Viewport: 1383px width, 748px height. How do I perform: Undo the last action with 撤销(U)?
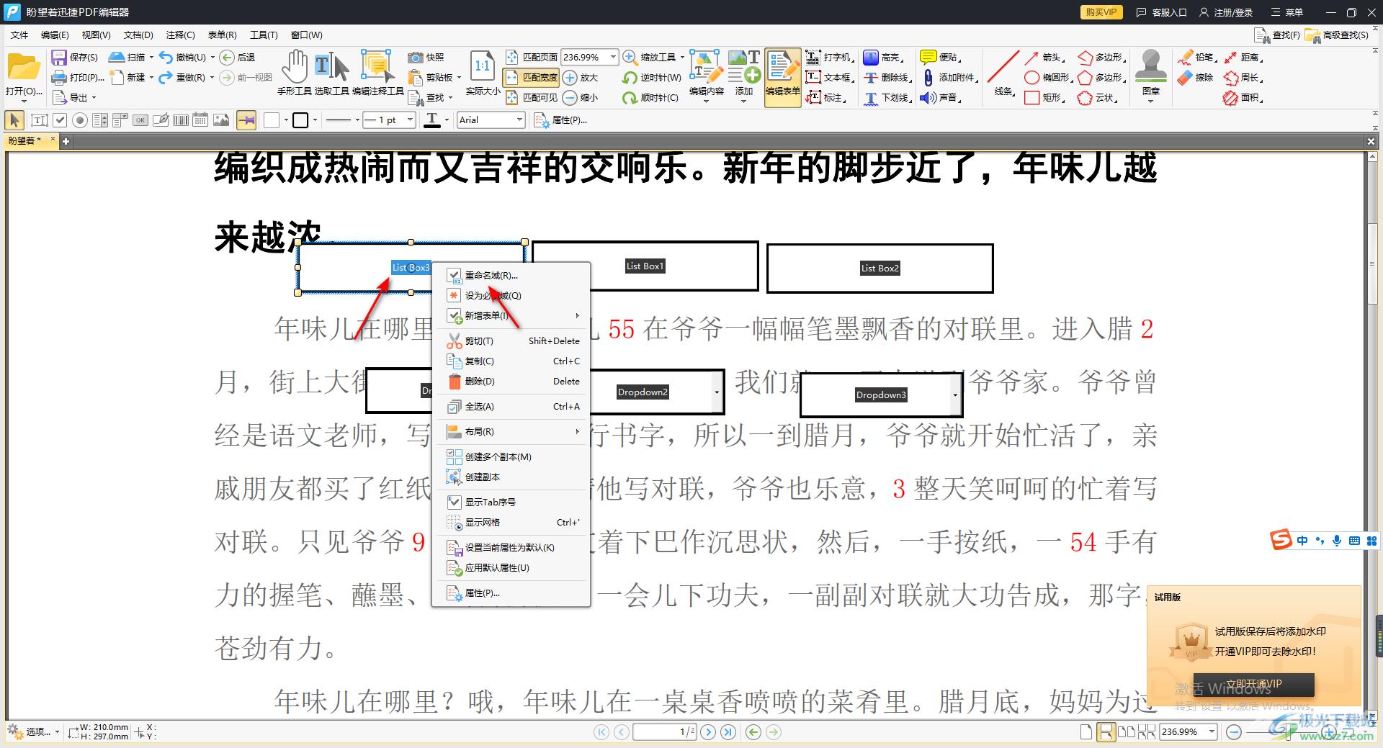pyautogui.click(x=183, y=57)
